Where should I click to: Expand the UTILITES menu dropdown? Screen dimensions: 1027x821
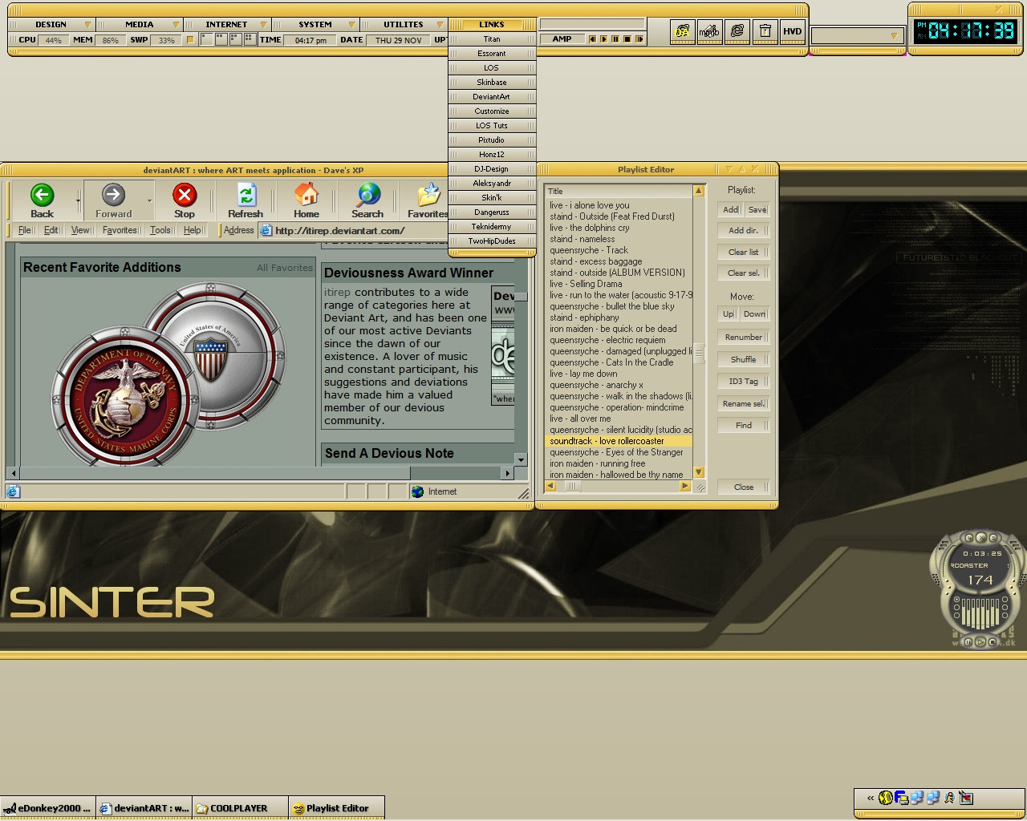tap(440, 25)
